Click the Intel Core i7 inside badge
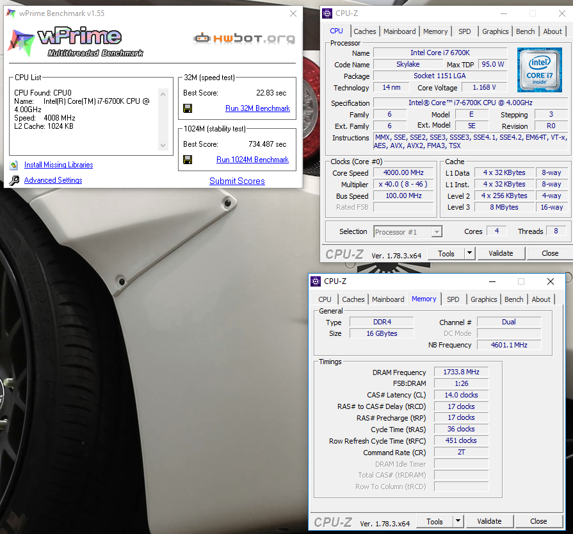The height and width of the screenshot is (534, 573). [539, 69]
